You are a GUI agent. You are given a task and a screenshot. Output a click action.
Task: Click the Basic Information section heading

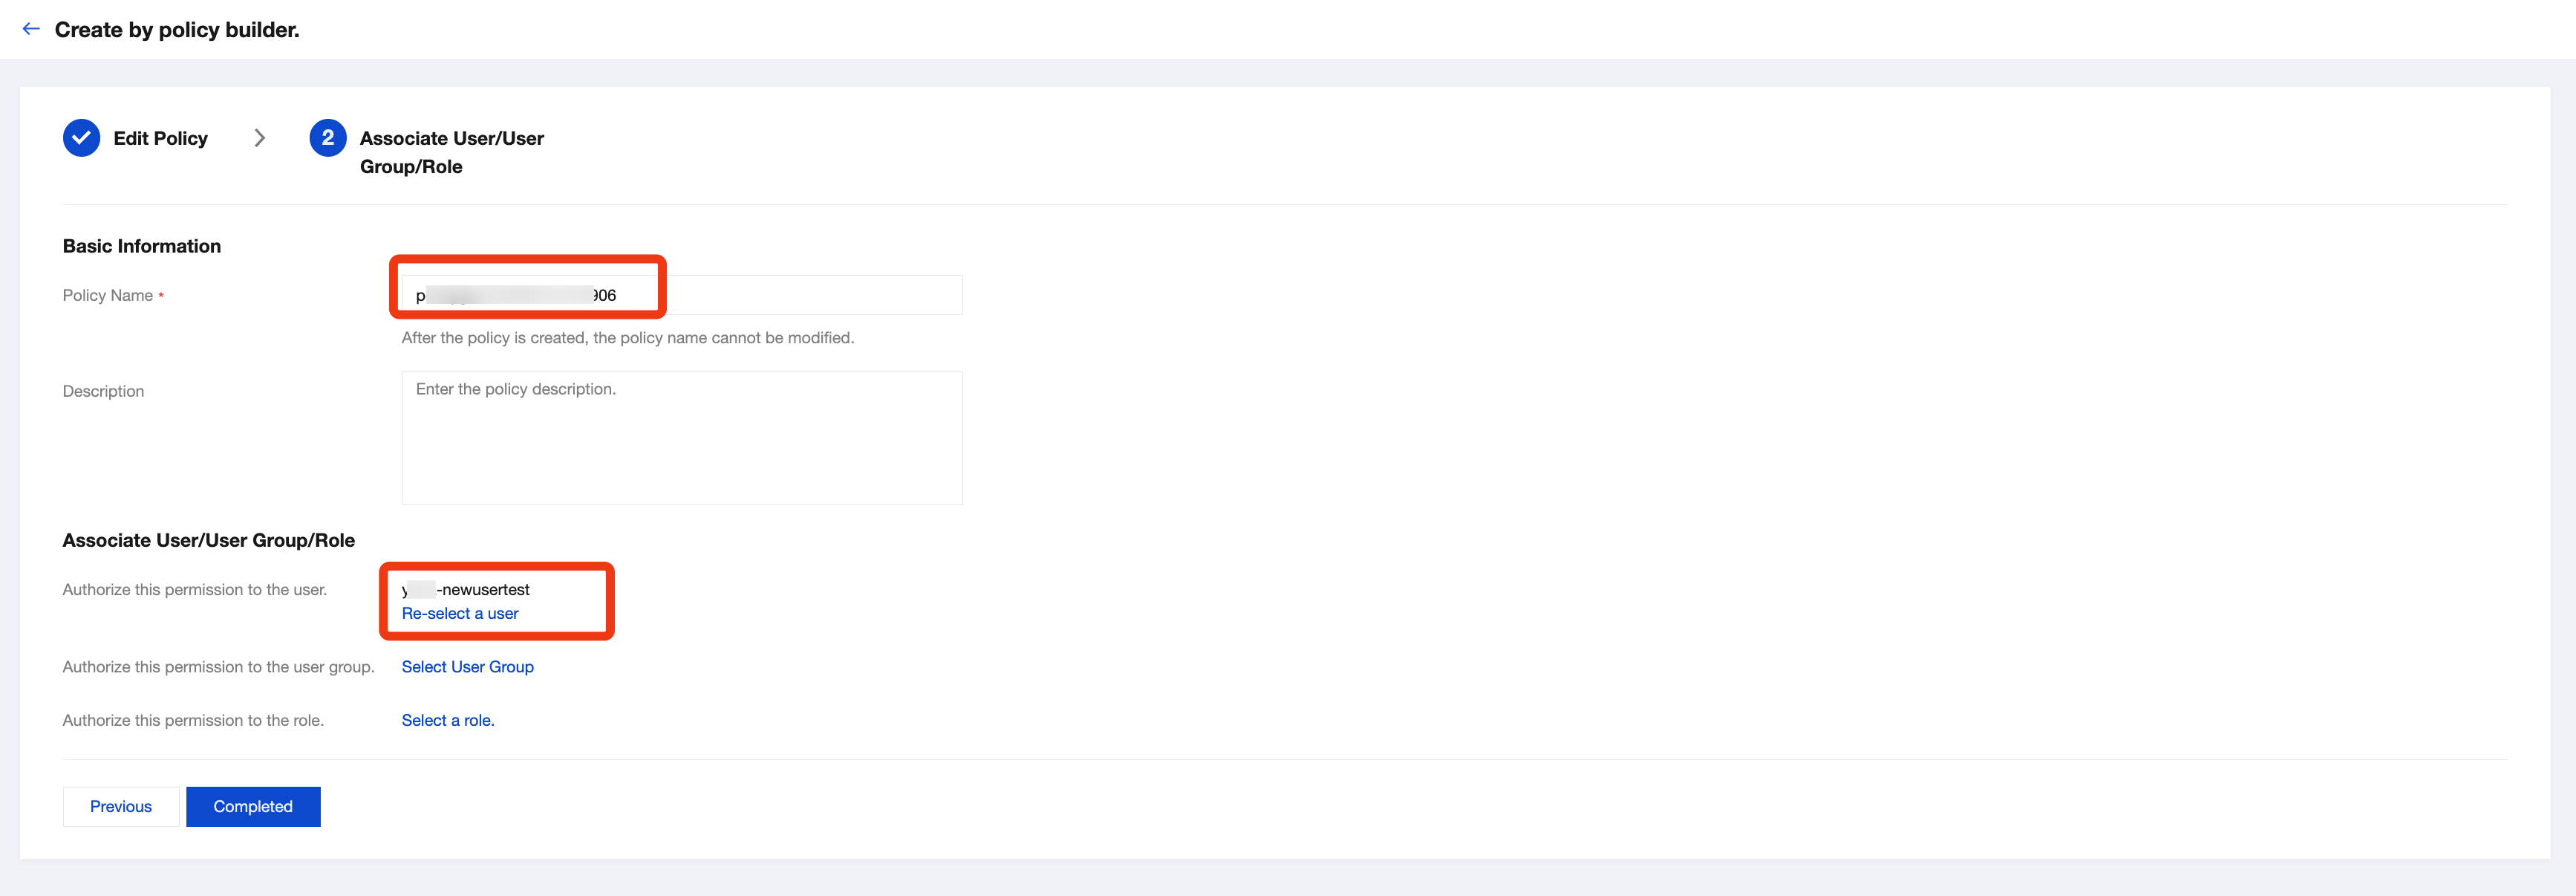[x=141, y=246]
